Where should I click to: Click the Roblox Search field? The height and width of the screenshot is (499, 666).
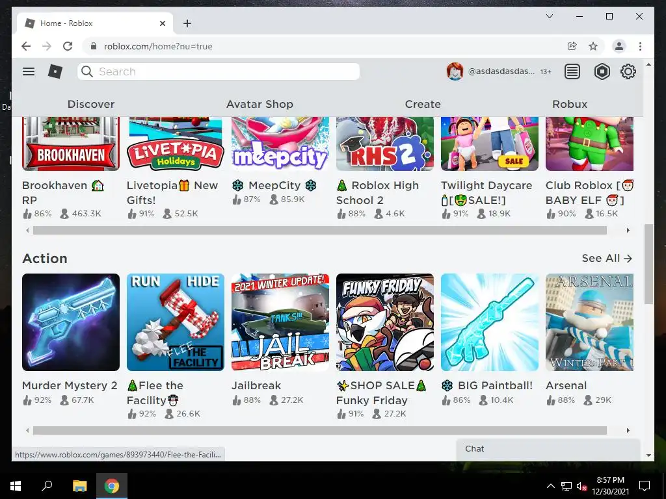pos(219,71)
